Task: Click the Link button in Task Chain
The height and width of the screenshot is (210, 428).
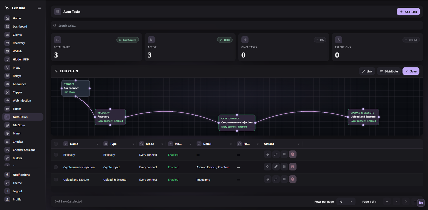Action: (367, 71)
